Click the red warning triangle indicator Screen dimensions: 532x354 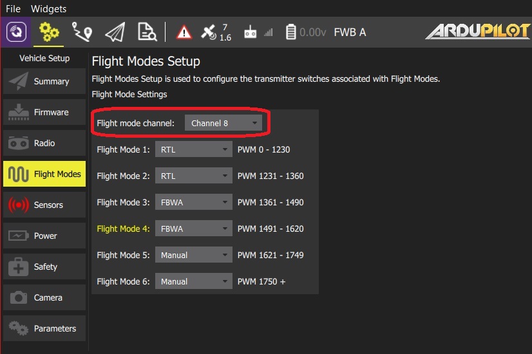[x=184, y=32]
